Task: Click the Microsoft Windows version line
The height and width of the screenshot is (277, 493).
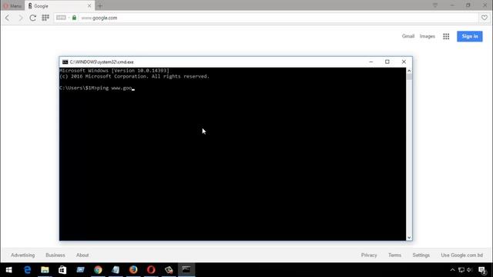Action: [x=114, y=71]
